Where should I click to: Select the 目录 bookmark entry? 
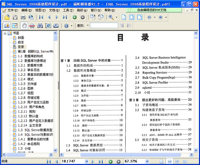coord(21,47)
